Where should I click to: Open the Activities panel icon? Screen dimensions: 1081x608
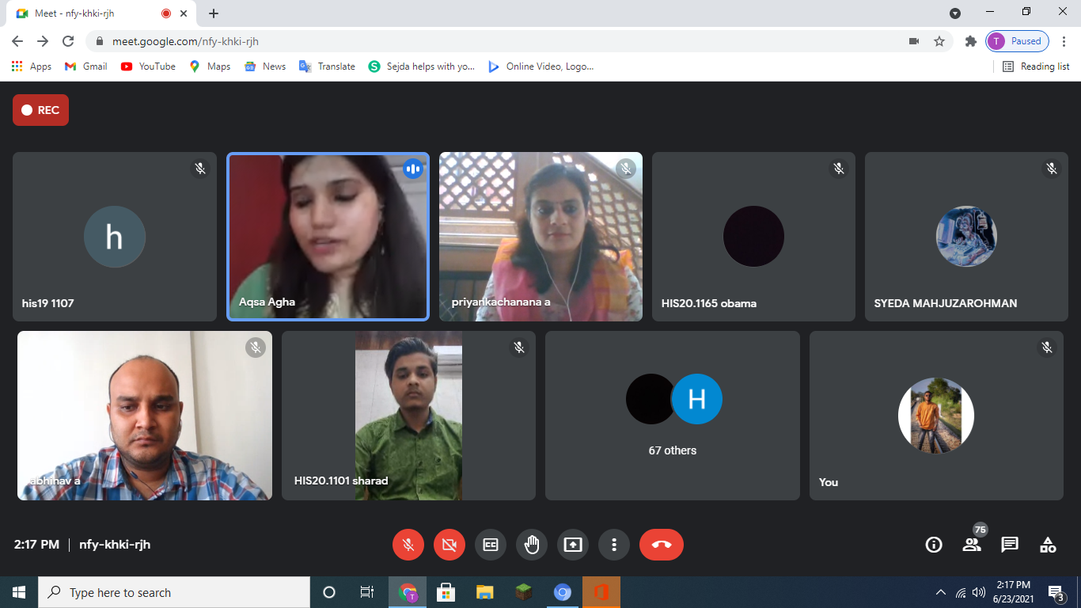click(1047, 545)
